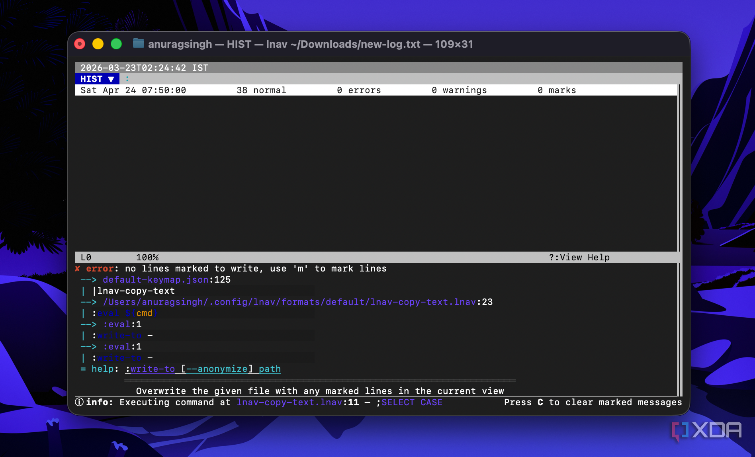Screen dimensions: 755x457
Task: Click the 'no lines marked to write' error message
Action: (256, 269)
